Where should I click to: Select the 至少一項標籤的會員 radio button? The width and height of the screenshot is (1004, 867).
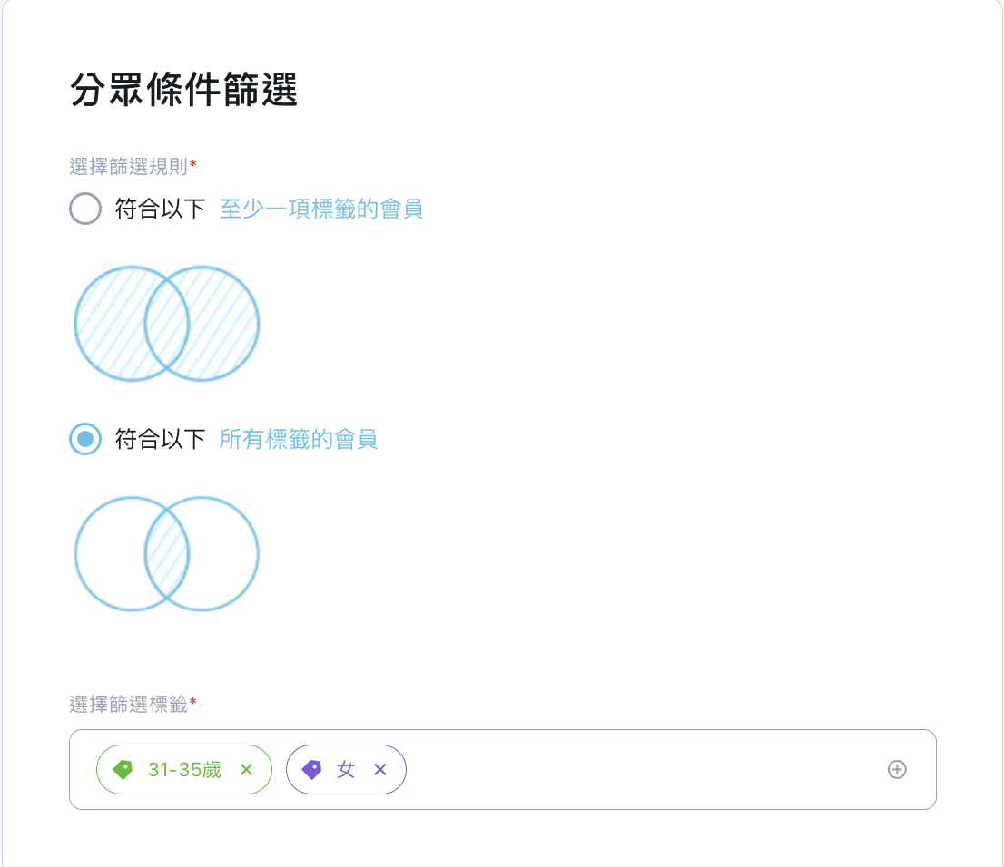85,209
